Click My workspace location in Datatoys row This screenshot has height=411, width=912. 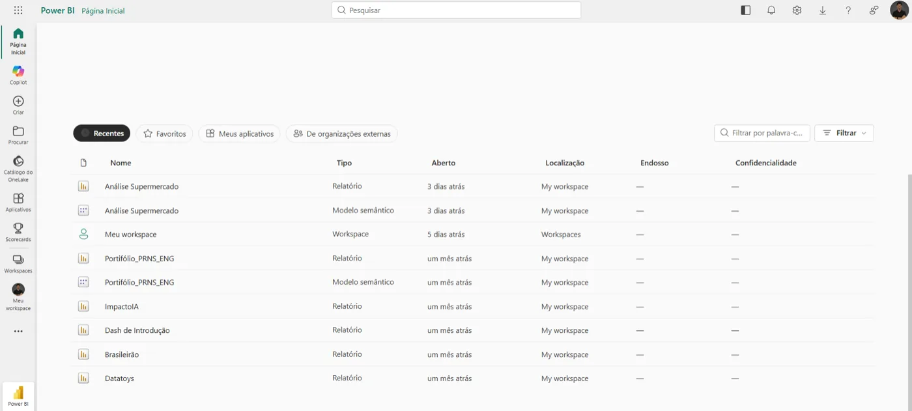[x=565, y=378]
